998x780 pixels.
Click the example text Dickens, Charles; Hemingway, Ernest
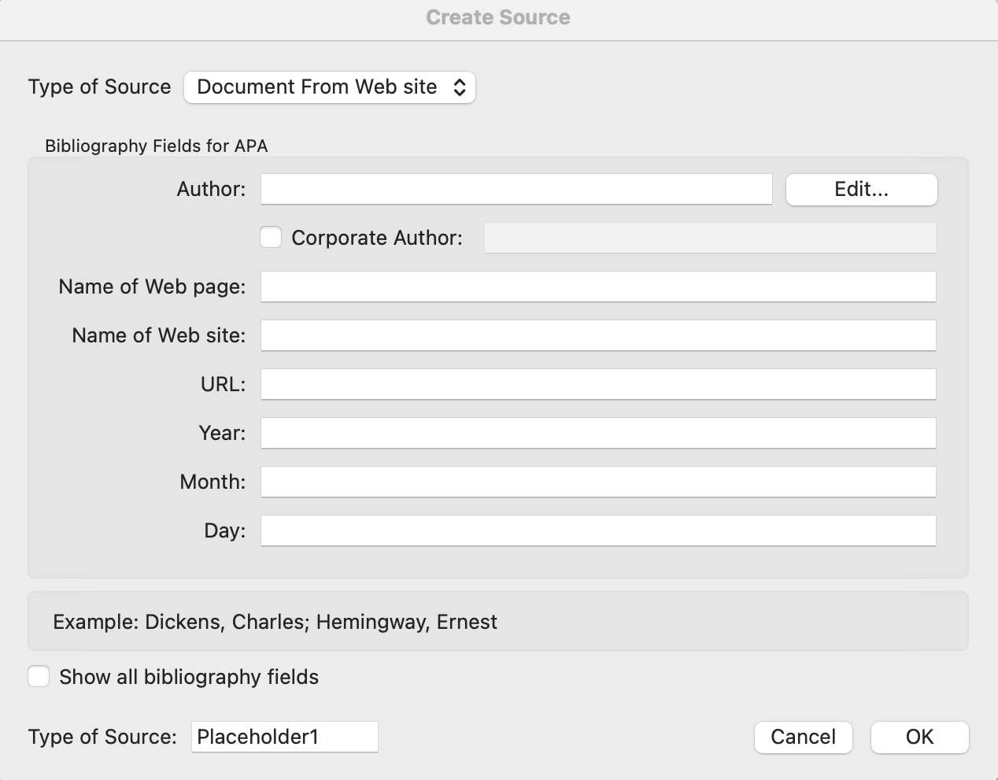(x=321, y=622)
